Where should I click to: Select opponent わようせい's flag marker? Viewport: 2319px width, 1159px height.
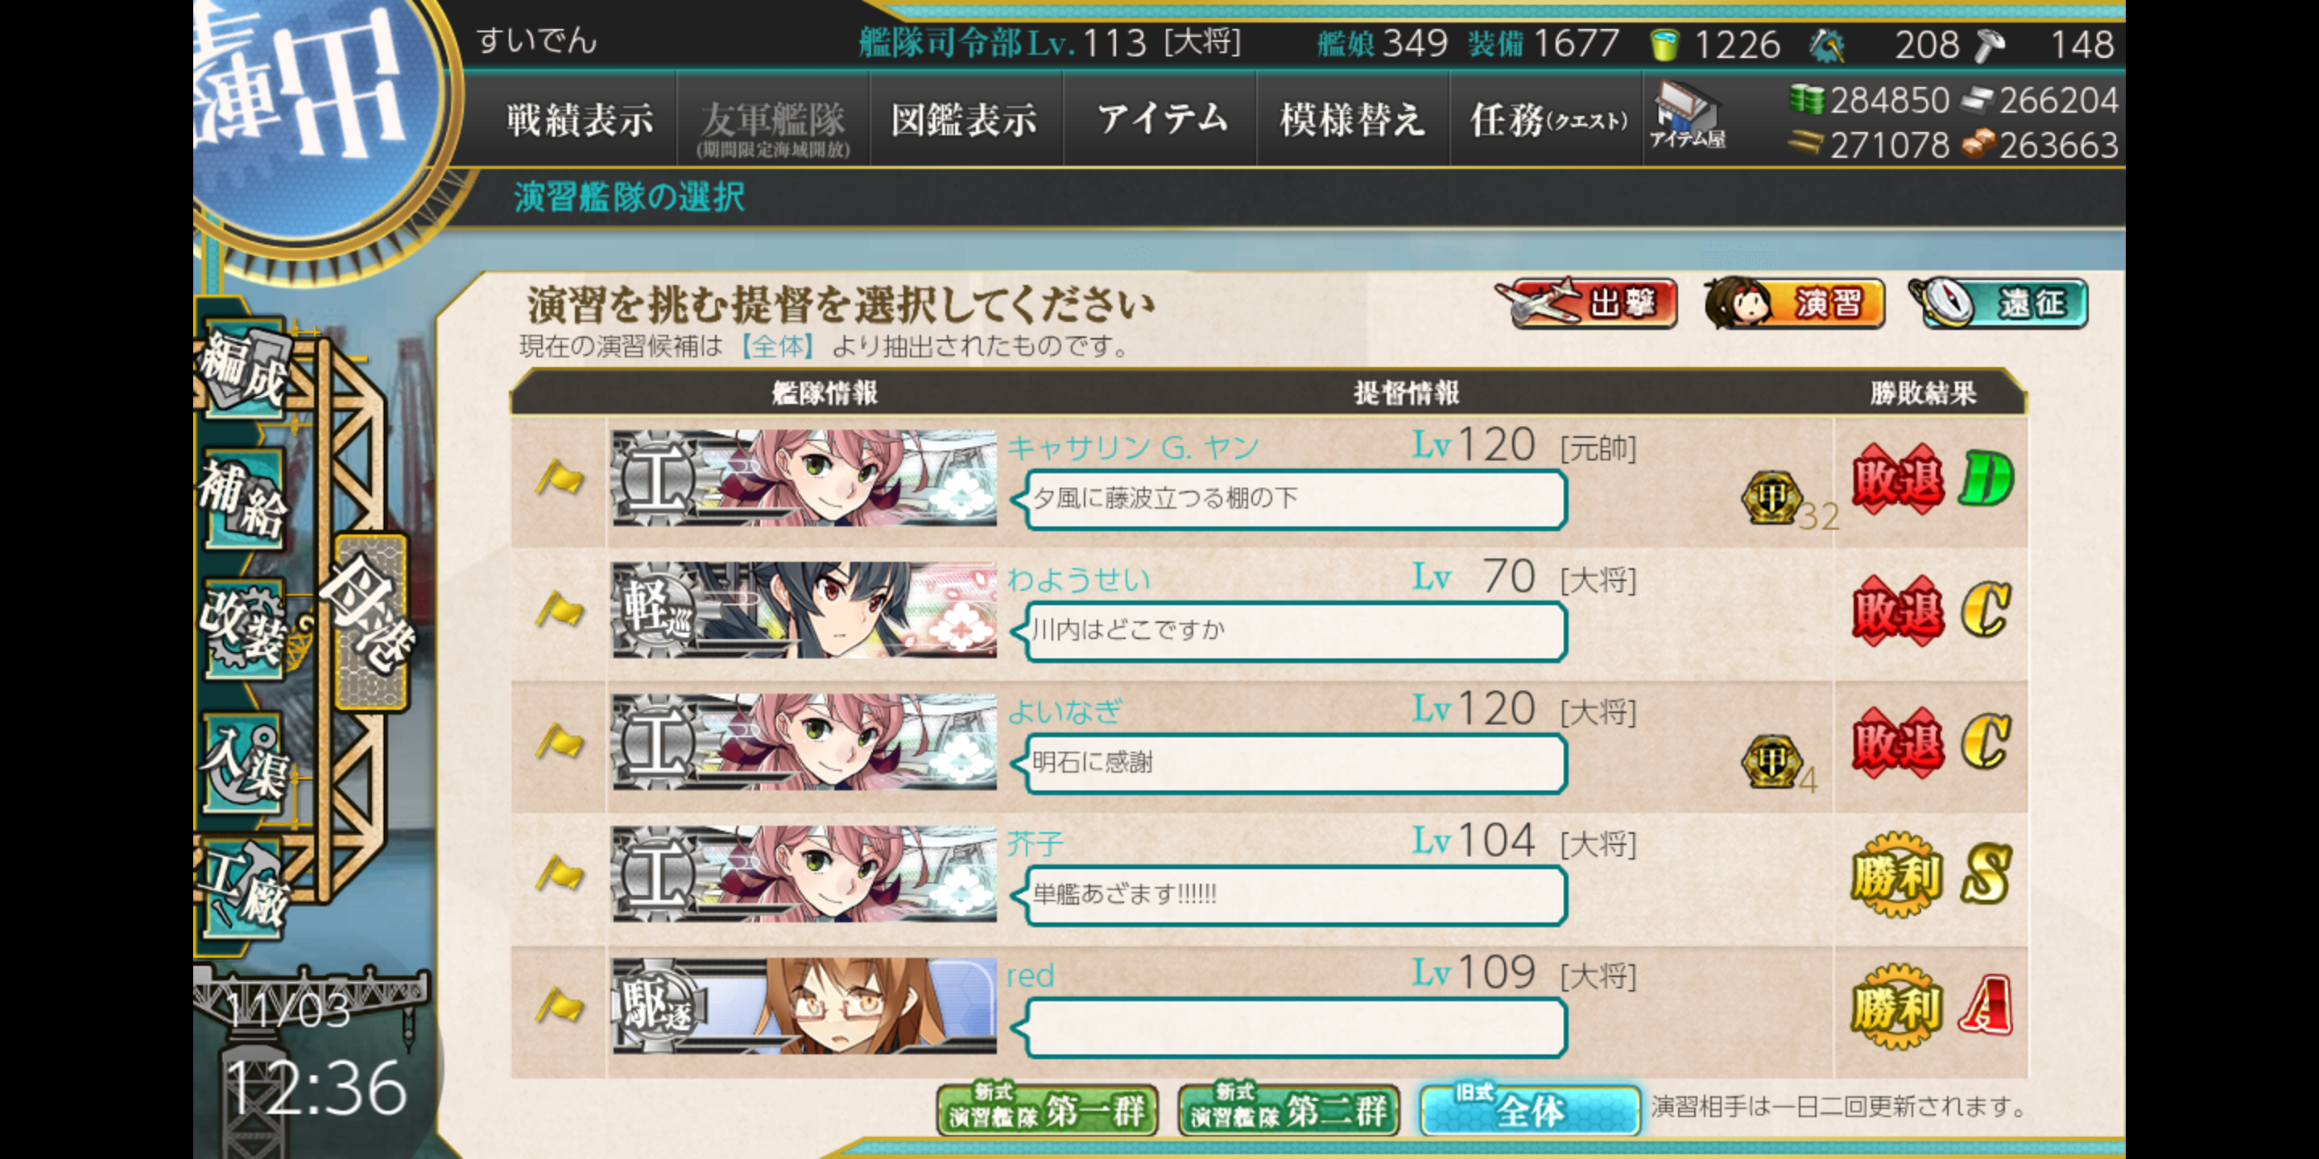point(560,609)
